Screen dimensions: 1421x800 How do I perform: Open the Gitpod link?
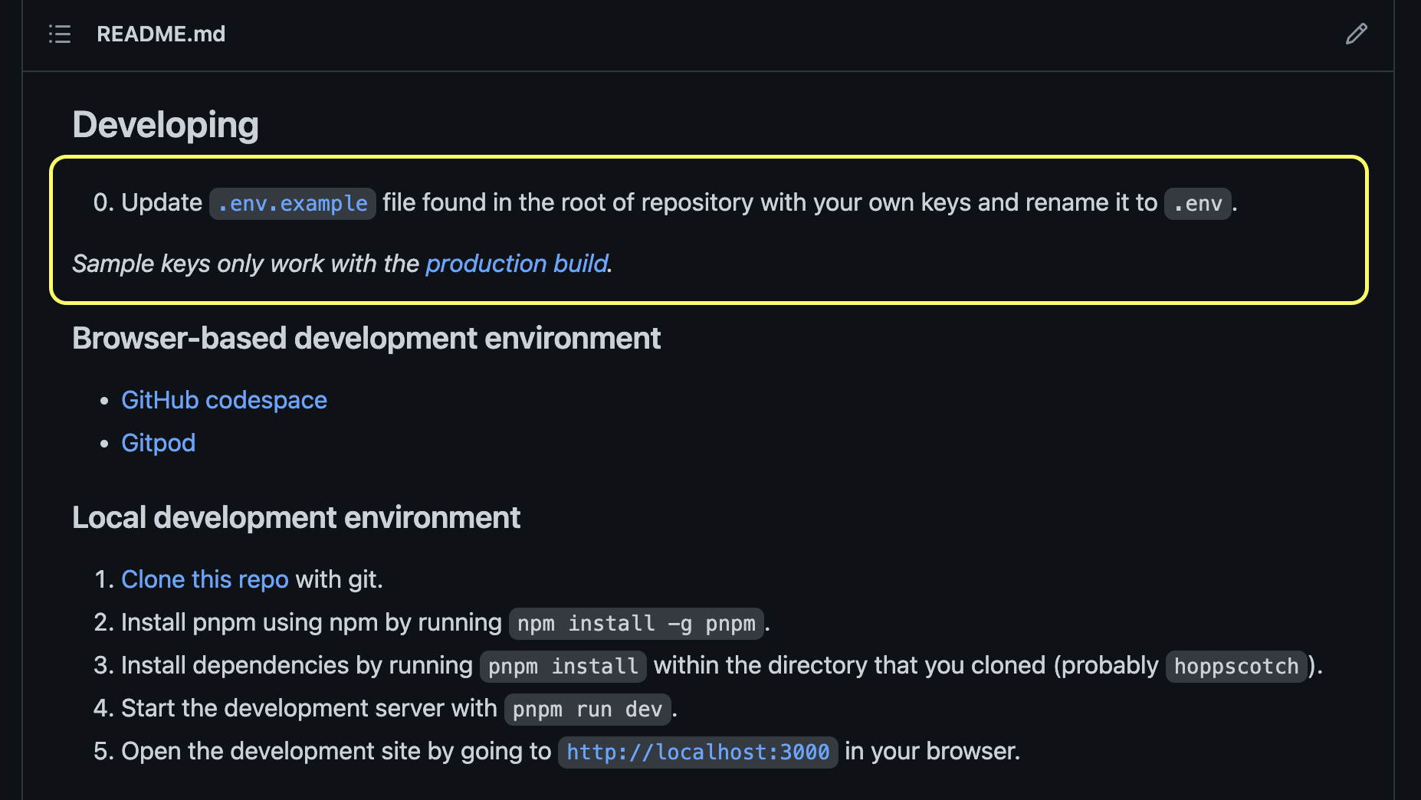click(159, 443)
